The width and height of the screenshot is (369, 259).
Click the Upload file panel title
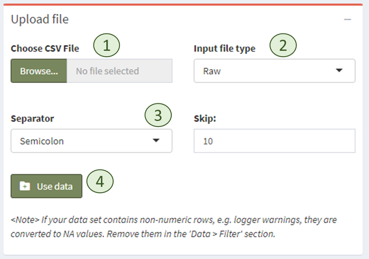40,20
